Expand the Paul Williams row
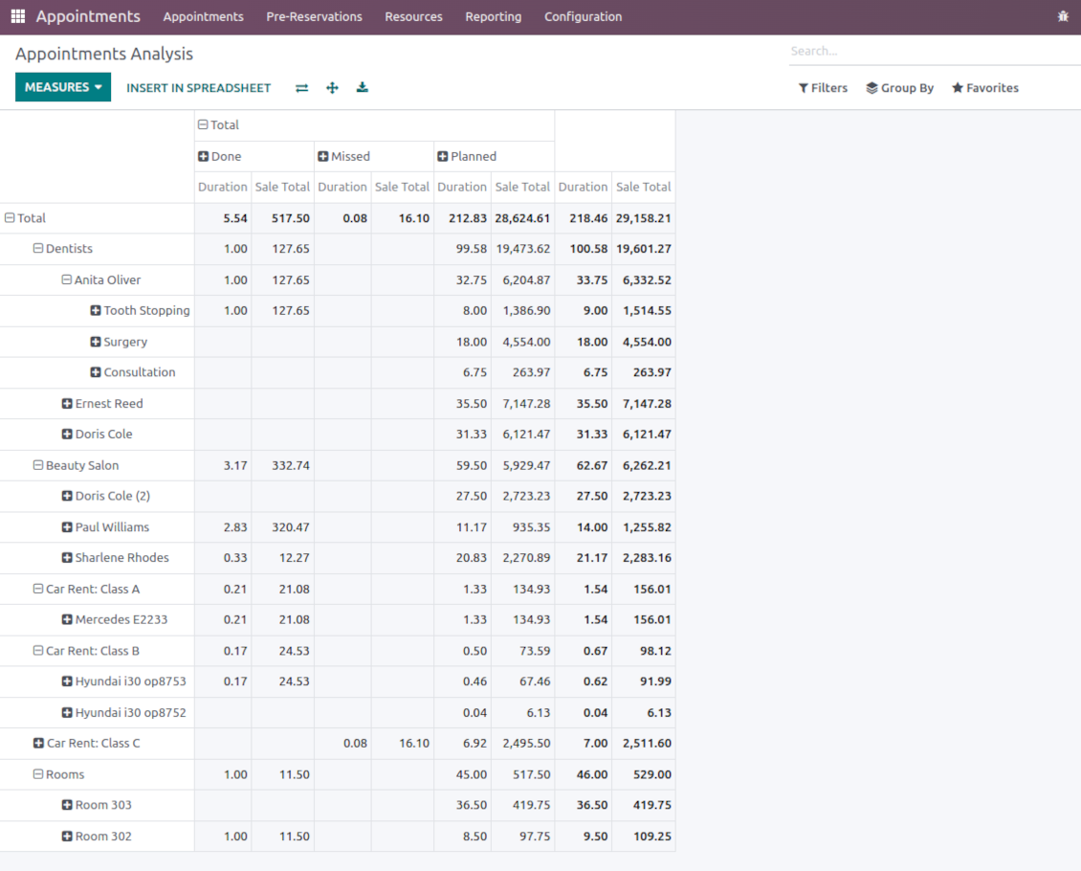 tap(105, 526)
